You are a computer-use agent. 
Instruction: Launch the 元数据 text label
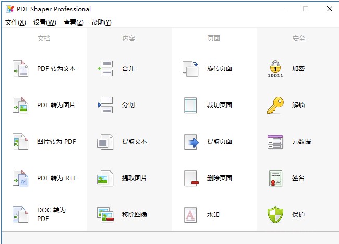pyautogui.click(x=301, y=142)
